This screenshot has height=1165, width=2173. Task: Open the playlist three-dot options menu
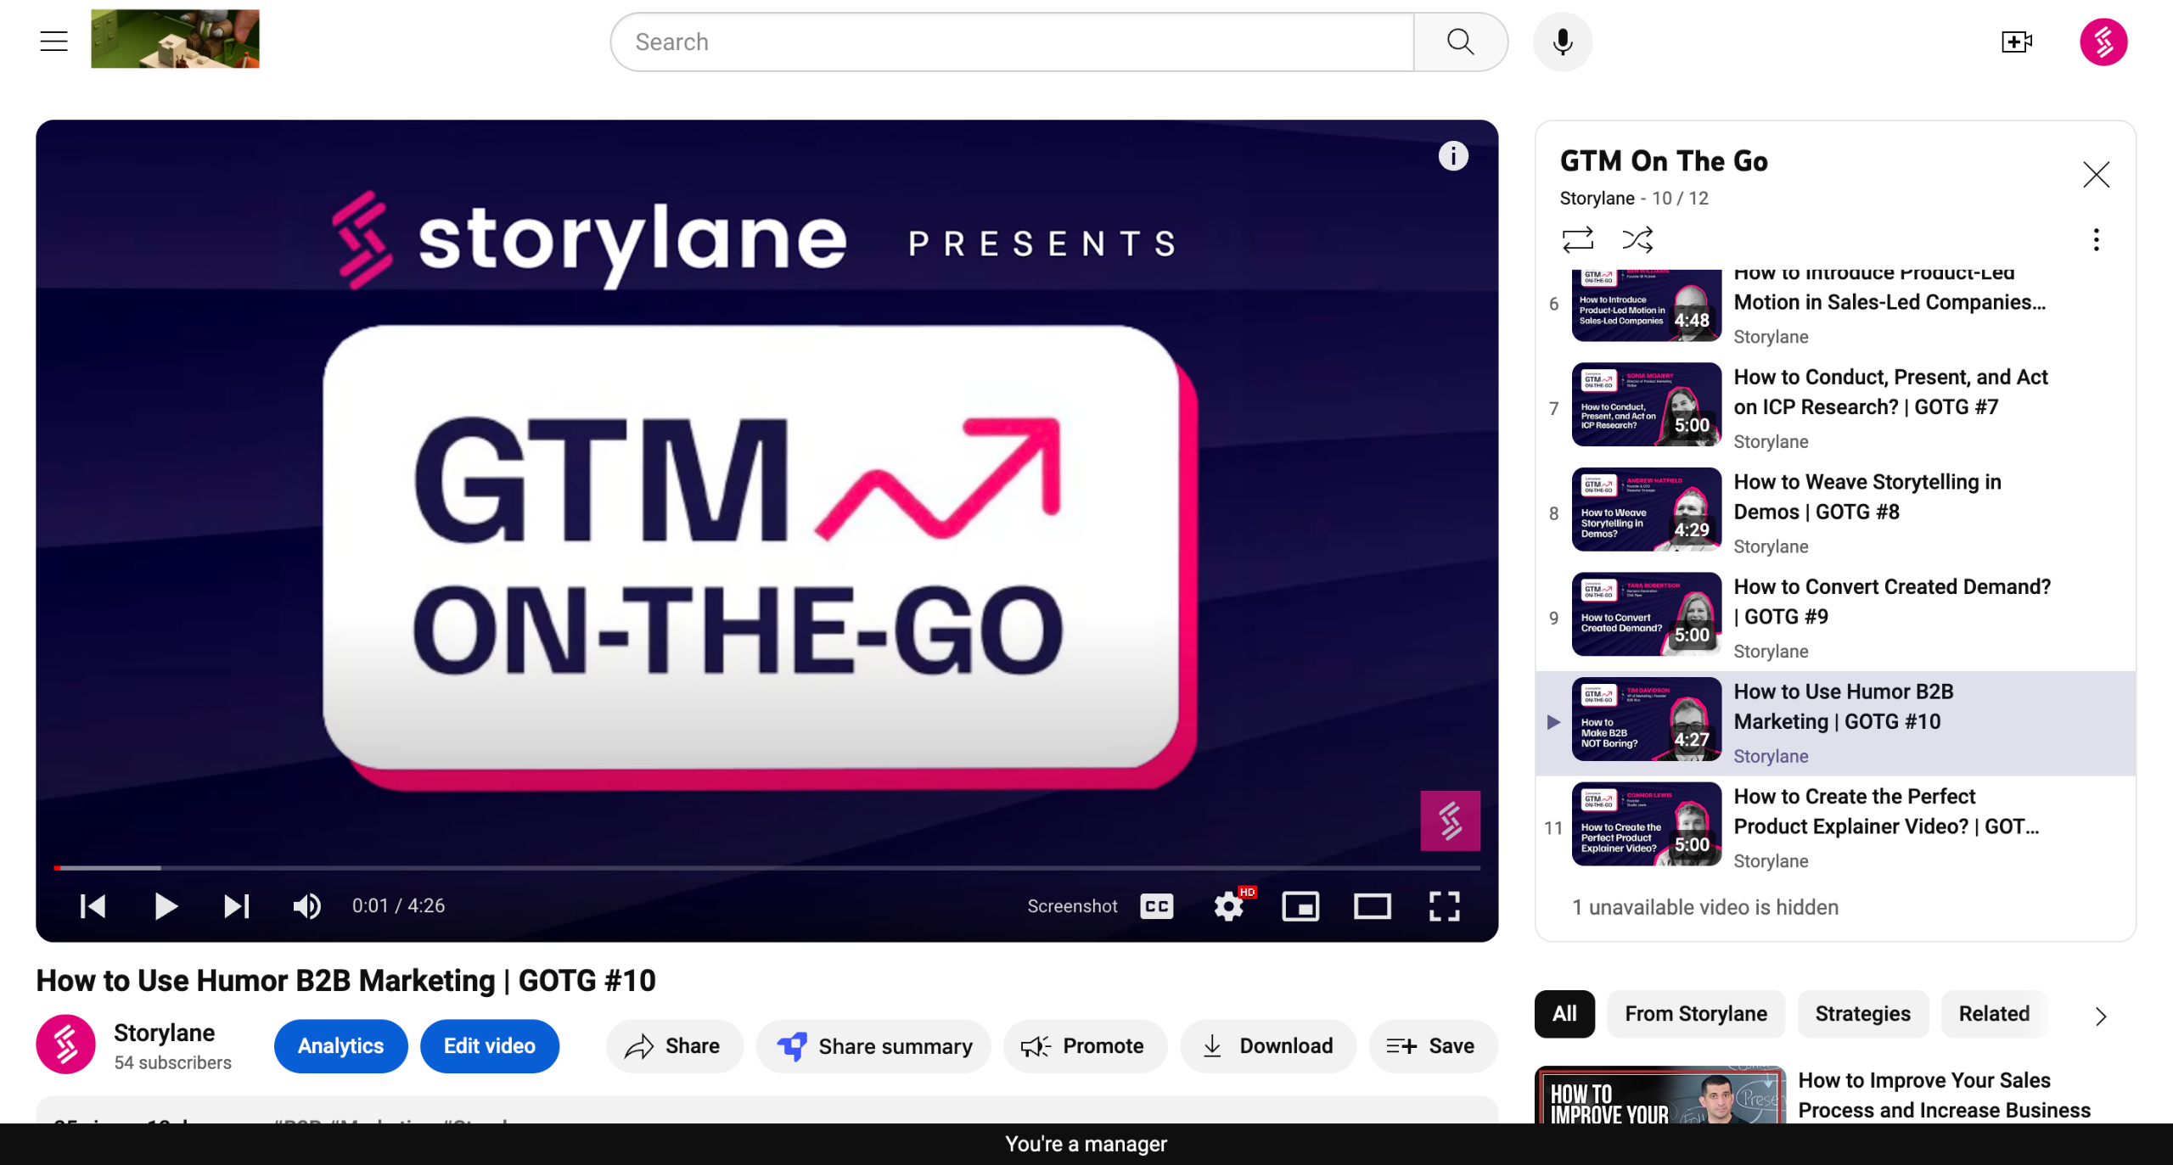[2096, 240]
